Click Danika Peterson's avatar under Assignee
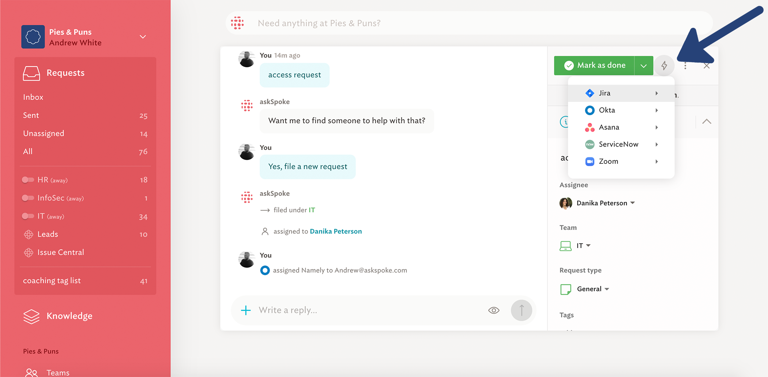Screen dimensions: 768x377 566,203
